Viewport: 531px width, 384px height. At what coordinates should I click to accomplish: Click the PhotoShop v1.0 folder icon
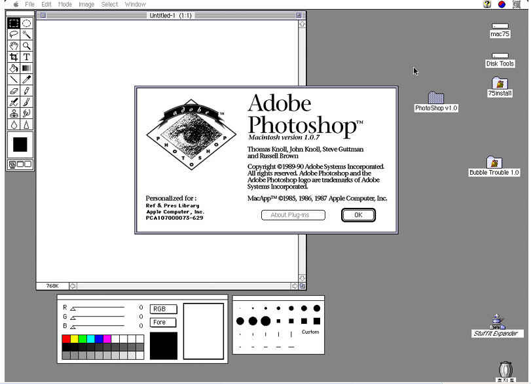tap(436, 97)
